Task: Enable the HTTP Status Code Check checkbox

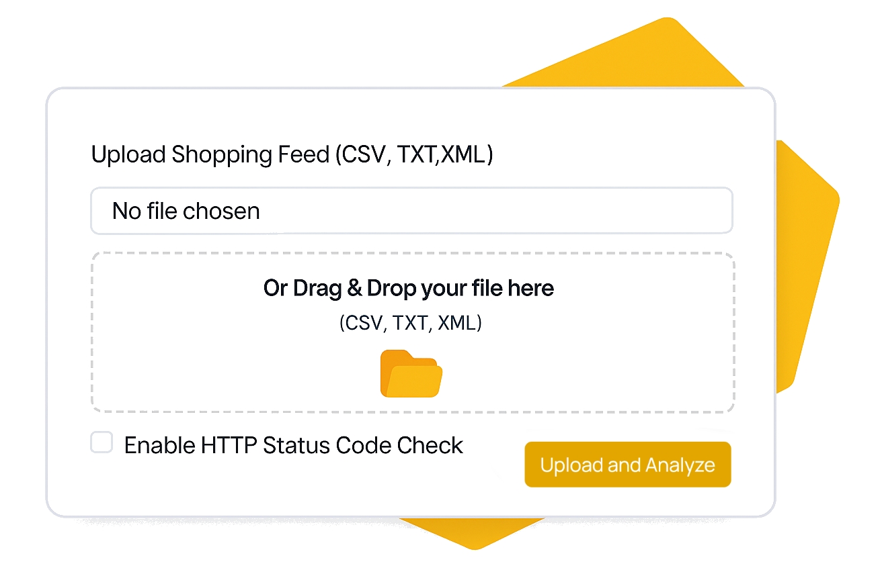Action: [102, 443]
